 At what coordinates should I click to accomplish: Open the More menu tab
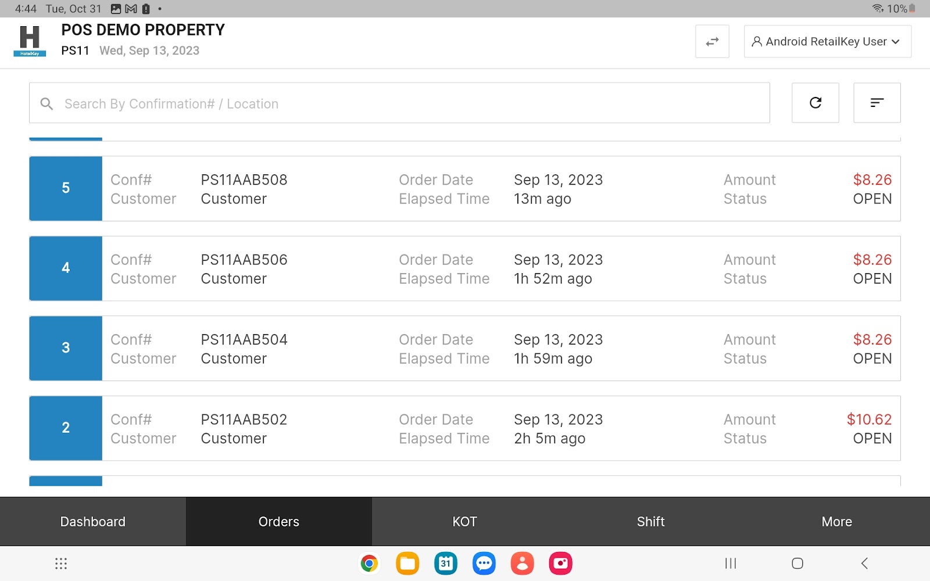[836, 521]
